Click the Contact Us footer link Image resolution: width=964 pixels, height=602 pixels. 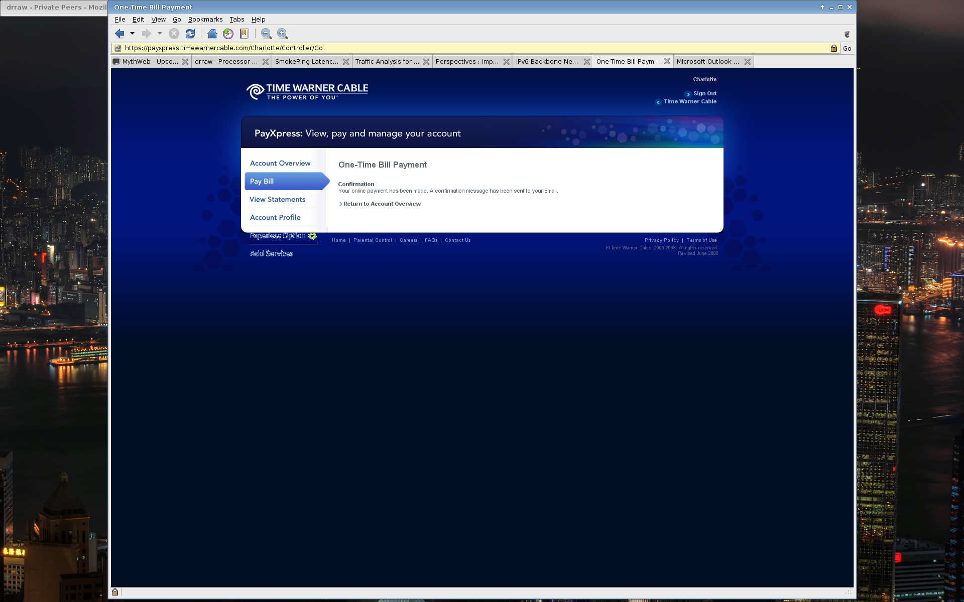[458, 240]
